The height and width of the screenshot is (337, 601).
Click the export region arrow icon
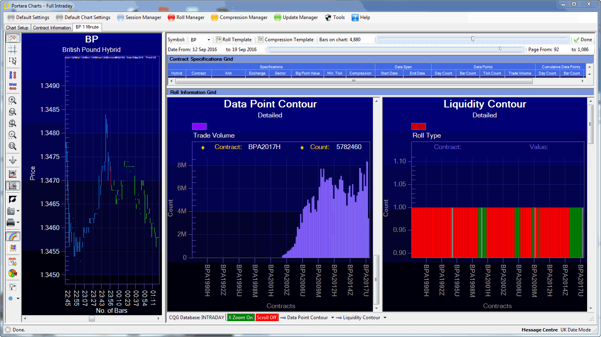[x=13, y=287]
